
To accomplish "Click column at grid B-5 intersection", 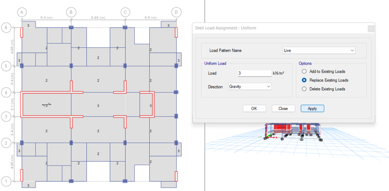I will click(x=71, y=66).
